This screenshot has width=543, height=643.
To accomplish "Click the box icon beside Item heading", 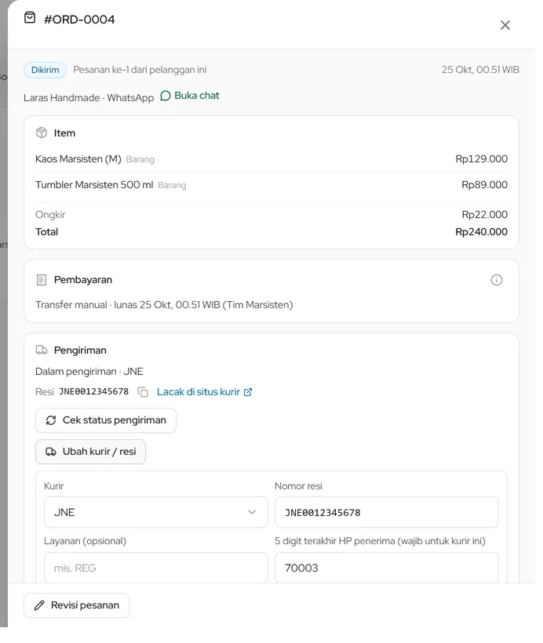I will coord(42,133).
